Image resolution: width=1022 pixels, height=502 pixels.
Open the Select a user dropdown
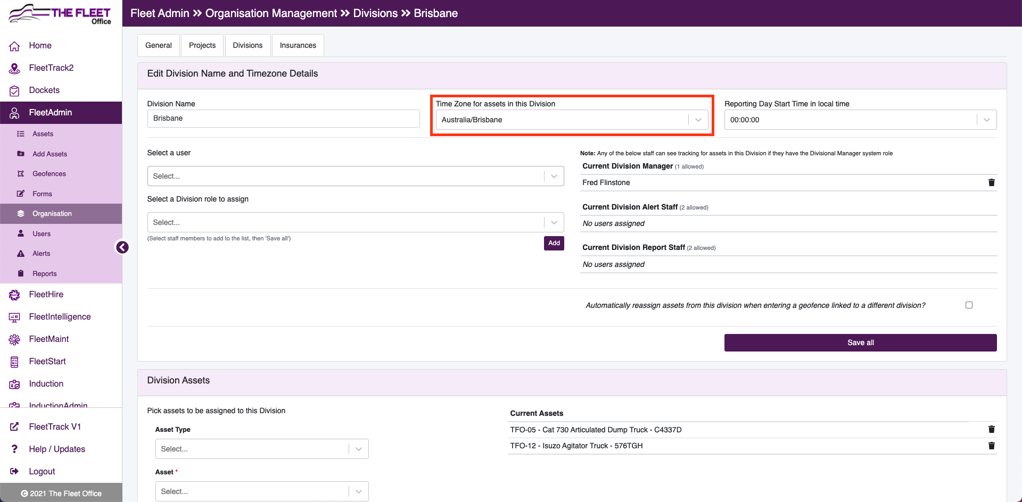click(x=356, y=176)
